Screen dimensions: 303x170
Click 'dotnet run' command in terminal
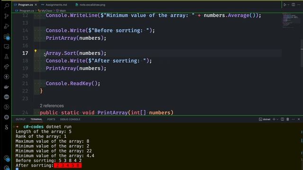pos(59,127)
